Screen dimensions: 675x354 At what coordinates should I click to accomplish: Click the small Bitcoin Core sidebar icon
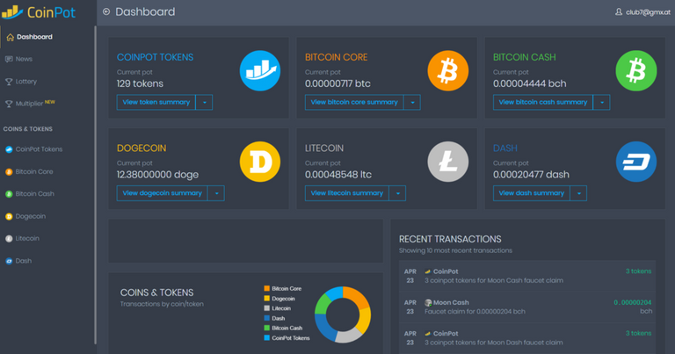click(x=9, y=171)
